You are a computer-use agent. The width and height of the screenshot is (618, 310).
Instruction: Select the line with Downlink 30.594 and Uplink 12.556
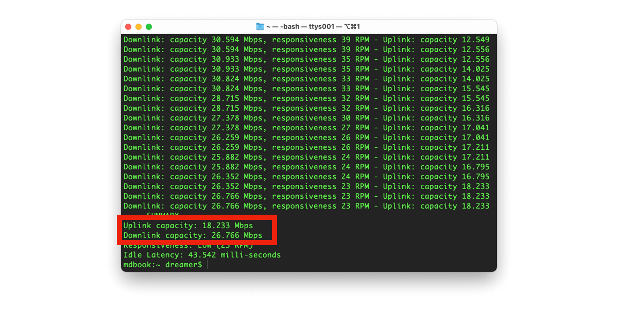tap(306, 49)
